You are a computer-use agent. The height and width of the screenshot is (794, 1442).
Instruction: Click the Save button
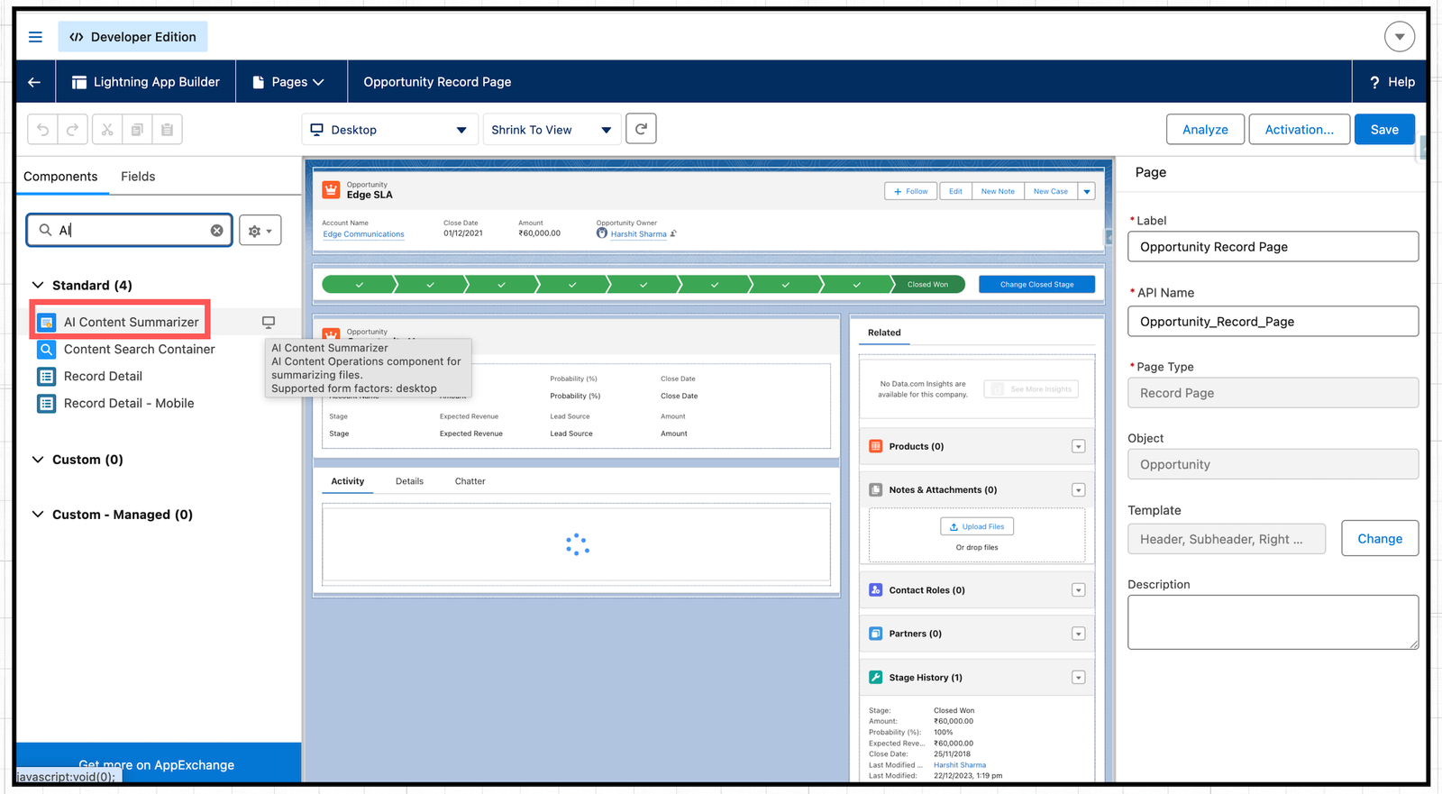pyautogui.click(x=1383, y=130)
